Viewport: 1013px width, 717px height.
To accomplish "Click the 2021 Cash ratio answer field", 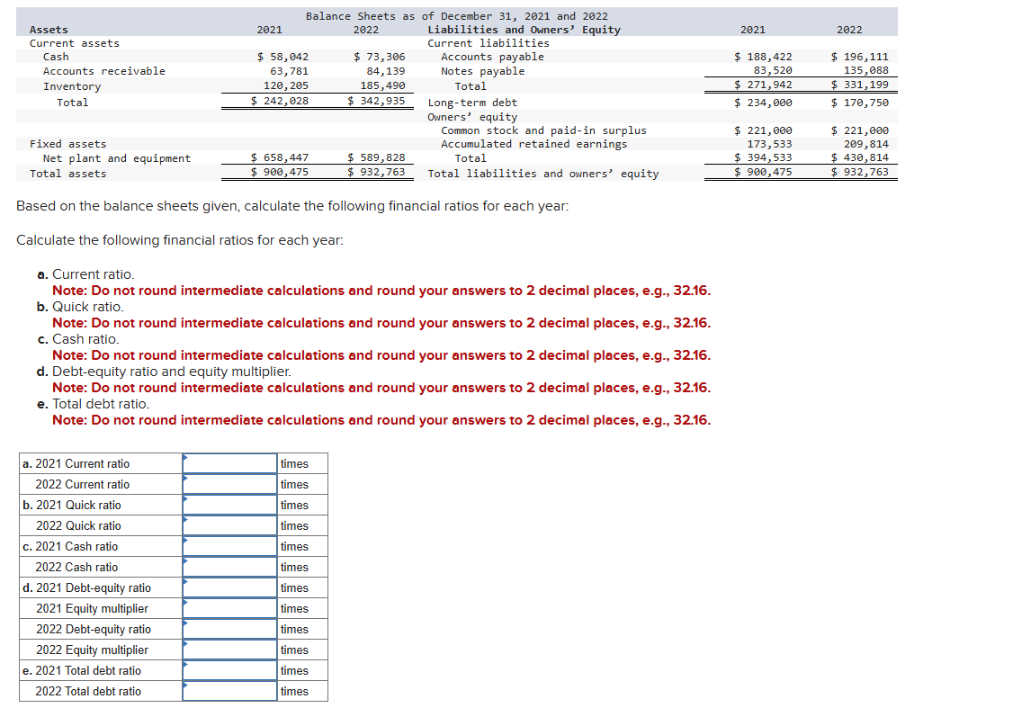I will pos(229,546).
